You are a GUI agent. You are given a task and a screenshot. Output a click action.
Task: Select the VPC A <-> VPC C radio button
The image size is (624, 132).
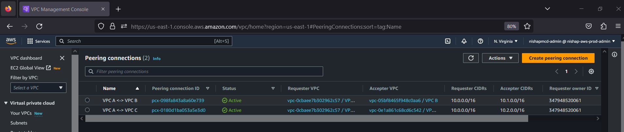[87, 110]
